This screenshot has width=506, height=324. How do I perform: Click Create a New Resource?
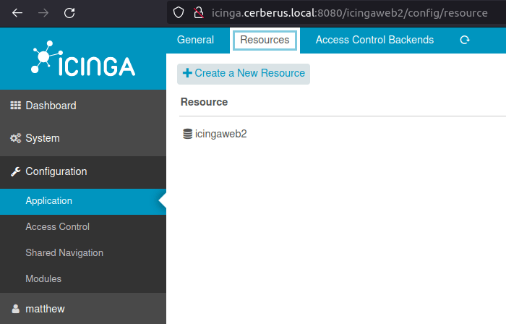(244, 74)
